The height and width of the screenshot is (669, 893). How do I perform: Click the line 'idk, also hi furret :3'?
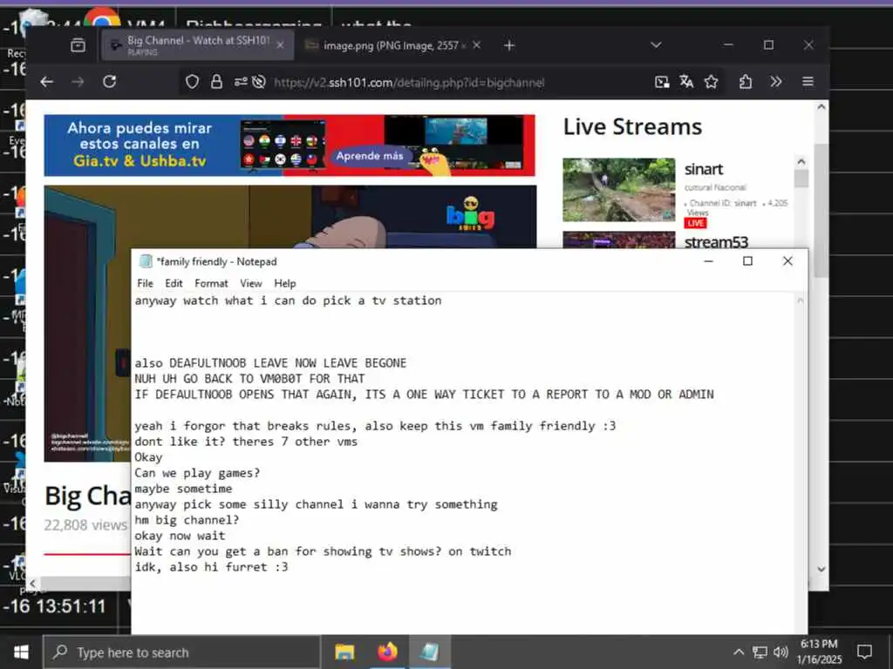pos(211,567)
